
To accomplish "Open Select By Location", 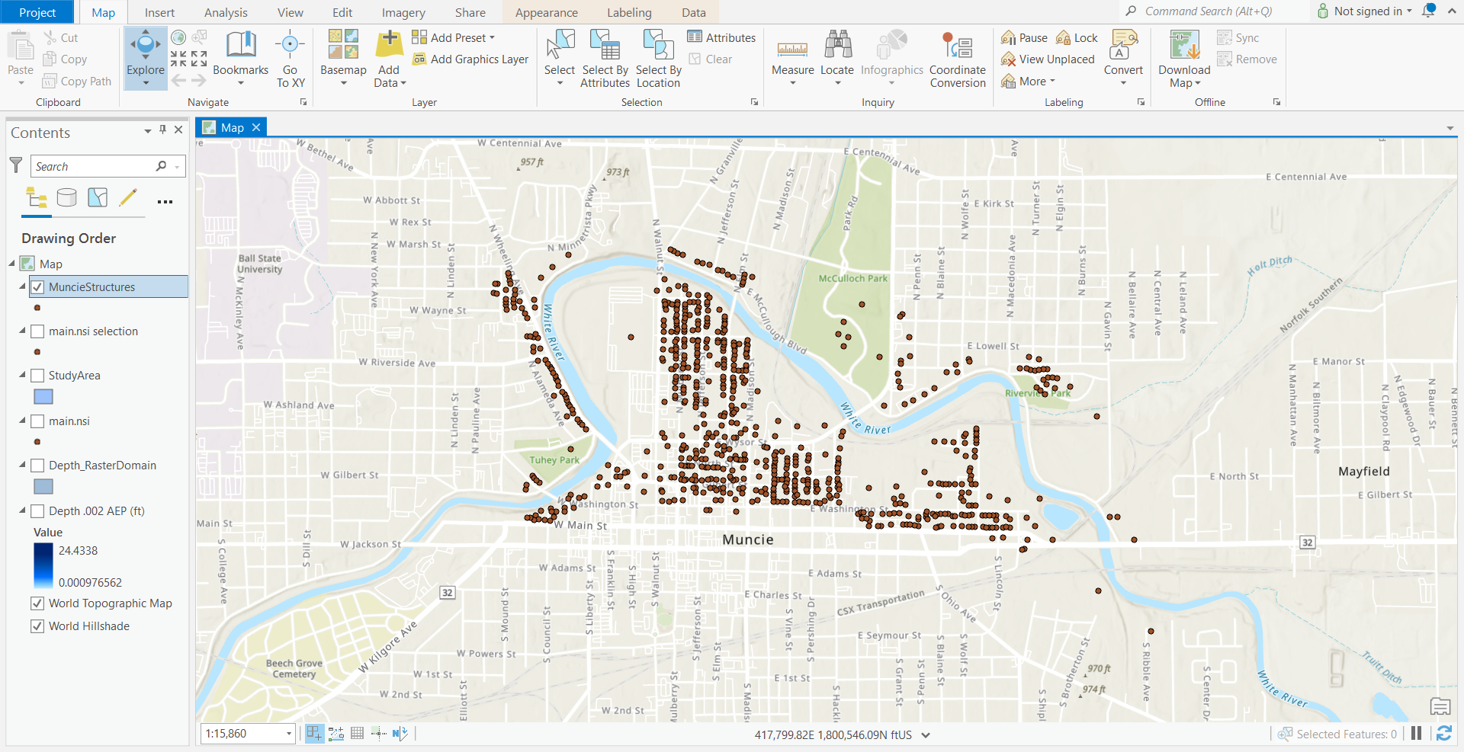I will click(658, 58).
